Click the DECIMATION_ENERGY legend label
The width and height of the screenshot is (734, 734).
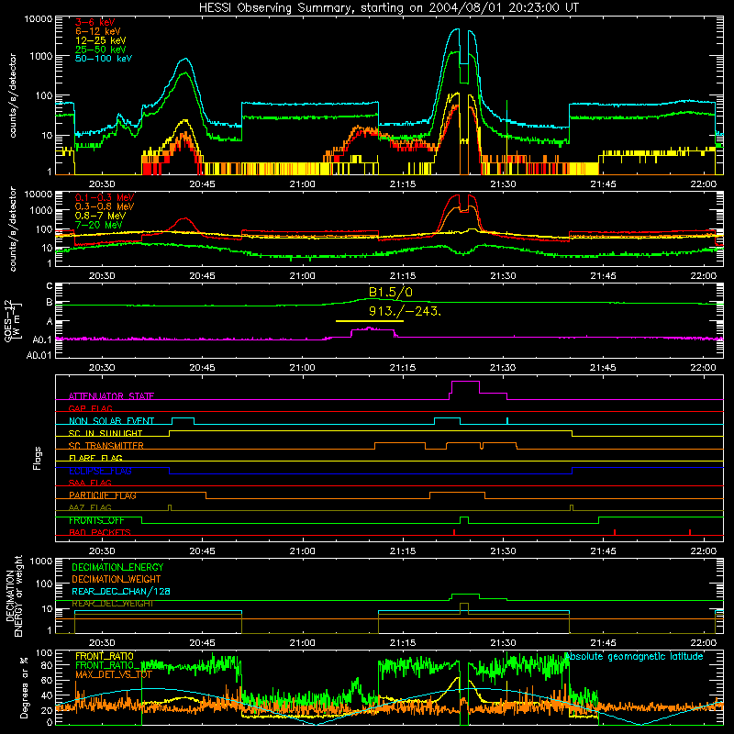[x=117, y=567]
